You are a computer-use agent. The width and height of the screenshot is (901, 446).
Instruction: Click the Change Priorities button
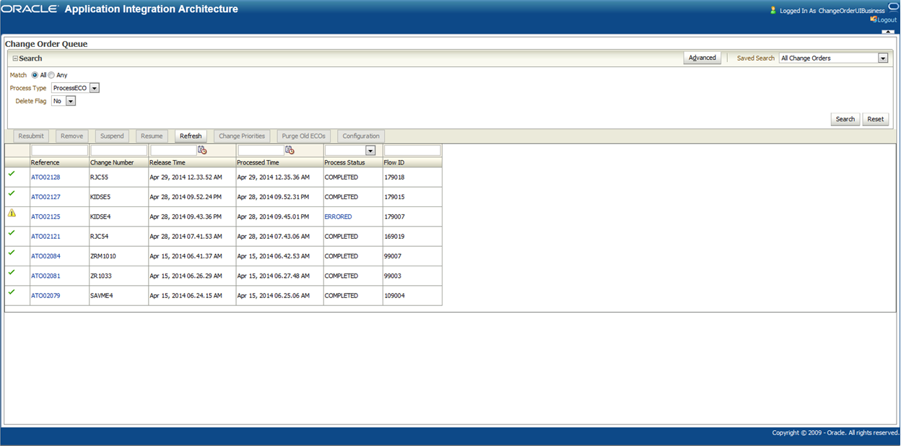243,136
